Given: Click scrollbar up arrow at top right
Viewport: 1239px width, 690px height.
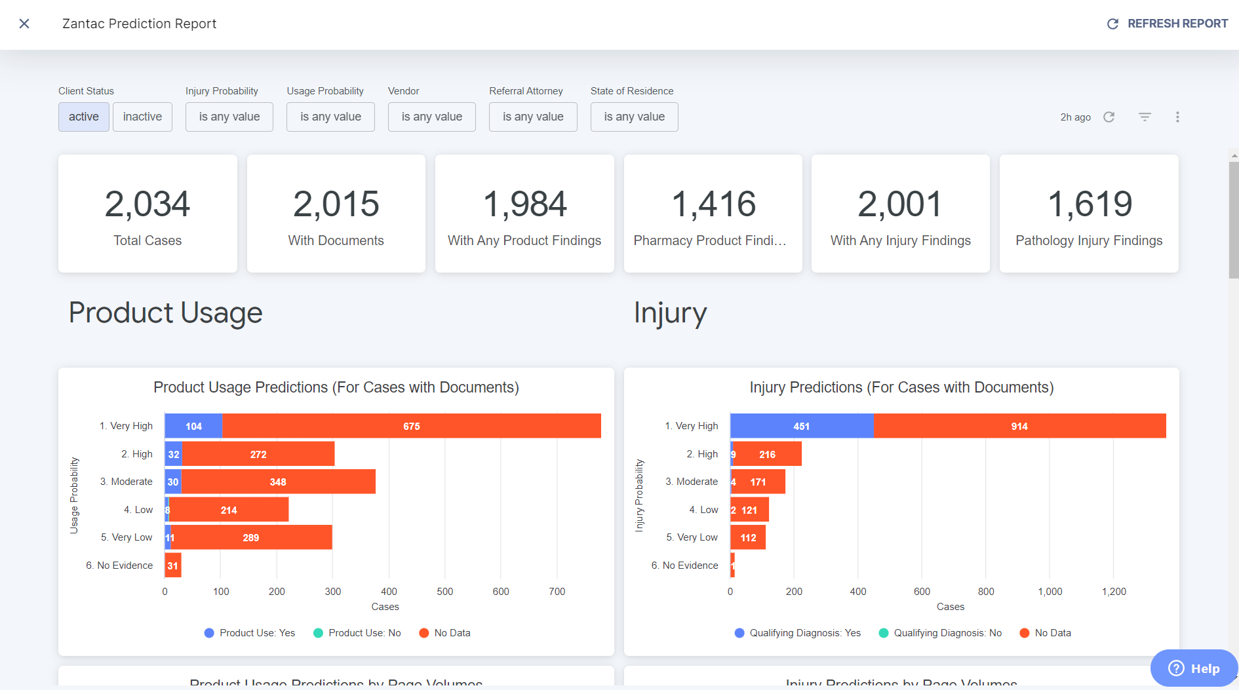Looking at the screenshot, I should tap(1234, 156).
